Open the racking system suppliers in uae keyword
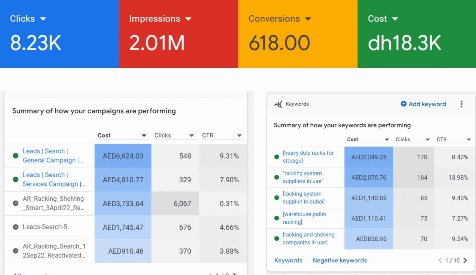 pos(303,177)
